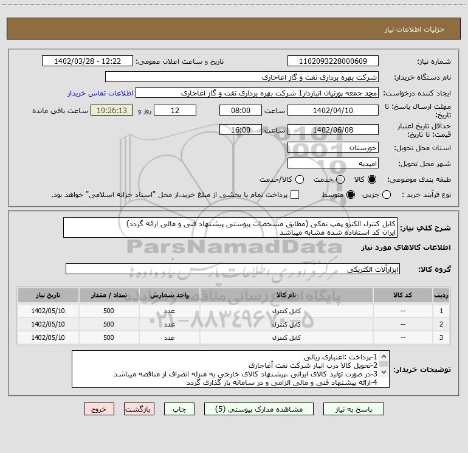Click the validity time field 16:00

[x=241, y=130]
